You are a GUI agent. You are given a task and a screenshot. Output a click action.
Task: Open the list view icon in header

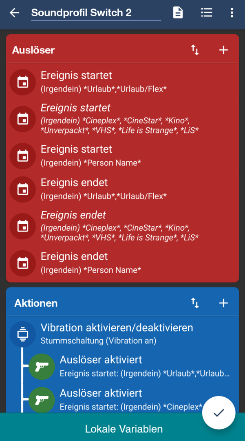206,13
